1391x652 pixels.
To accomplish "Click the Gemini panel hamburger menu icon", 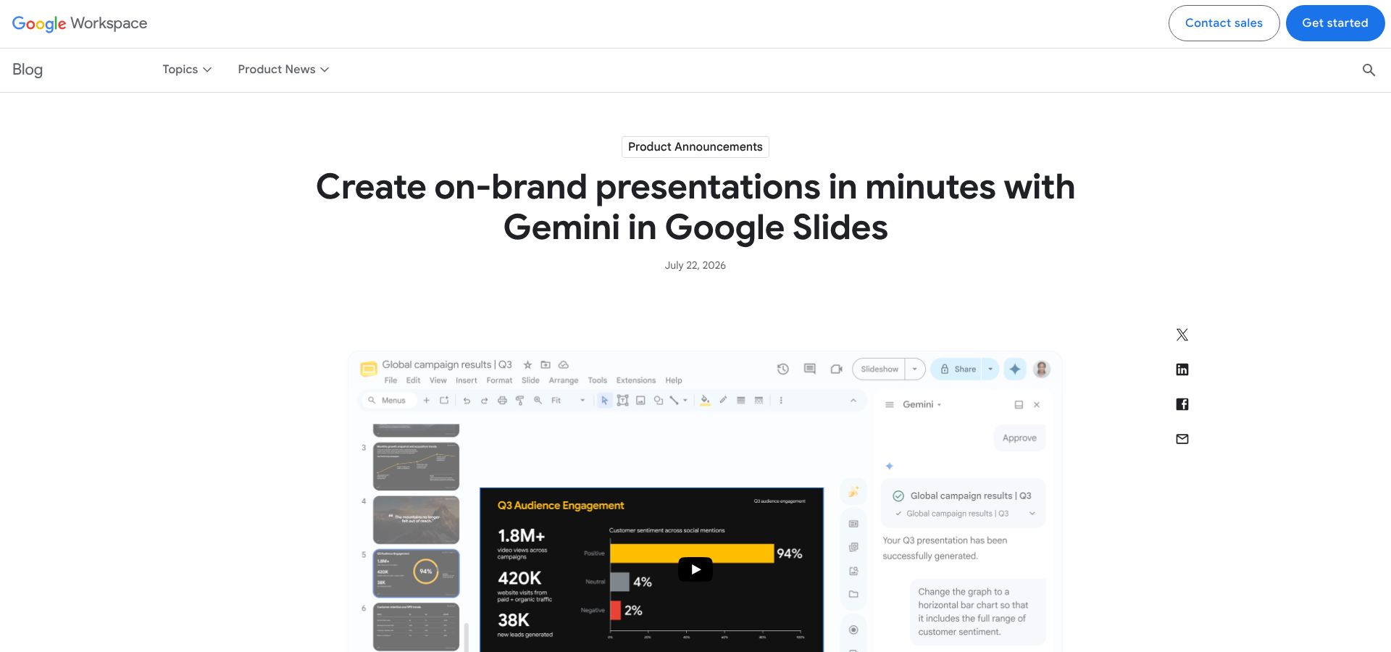I will click(890, 405).
